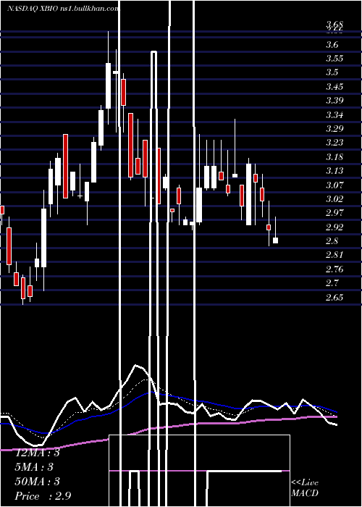Click the 2.97 price level label
The image size is (362, 507).
(334, 213)
